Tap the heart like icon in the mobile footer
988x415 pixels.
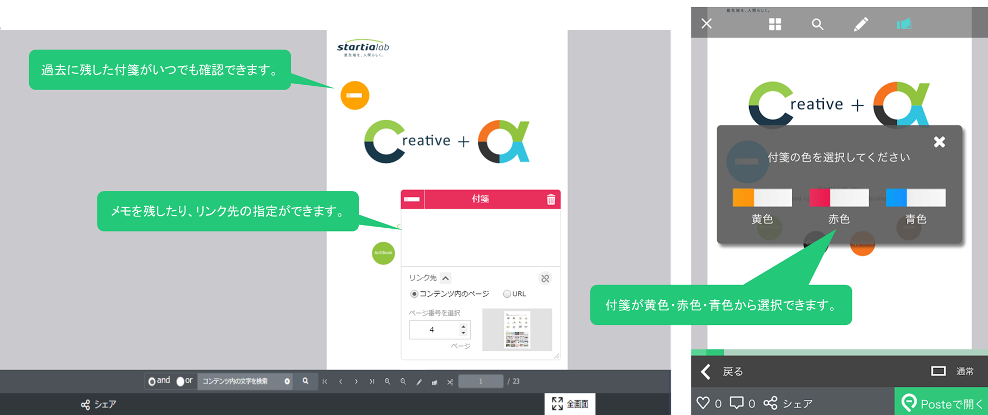pos(703,403)
